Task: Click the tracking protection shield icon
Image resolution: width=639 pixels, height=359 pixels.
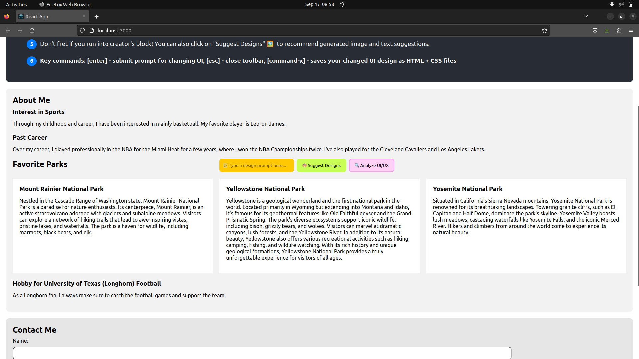Action: (x=82, y=30)
